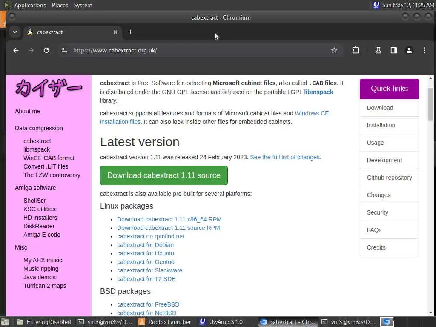Click the purple Japanese site logo
436x327 pixels.
pos(49,88)
